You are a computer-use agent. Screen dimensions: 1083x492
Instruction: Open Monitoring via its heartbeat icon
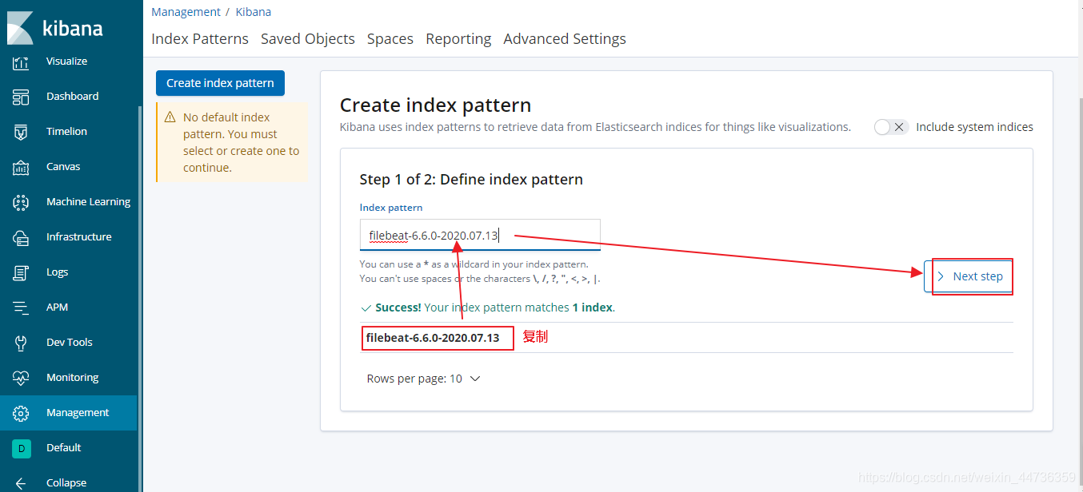(21, 378)
